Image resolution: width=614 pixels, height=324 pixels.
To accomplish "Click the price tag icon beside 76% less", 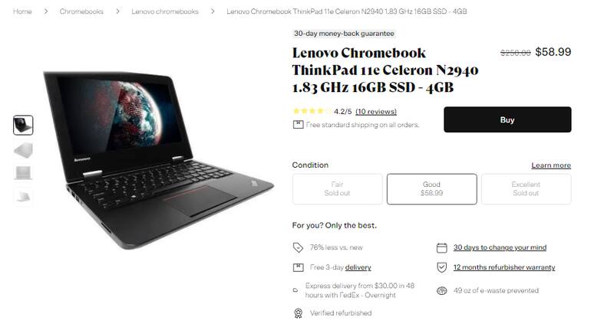I will (298, 247).
